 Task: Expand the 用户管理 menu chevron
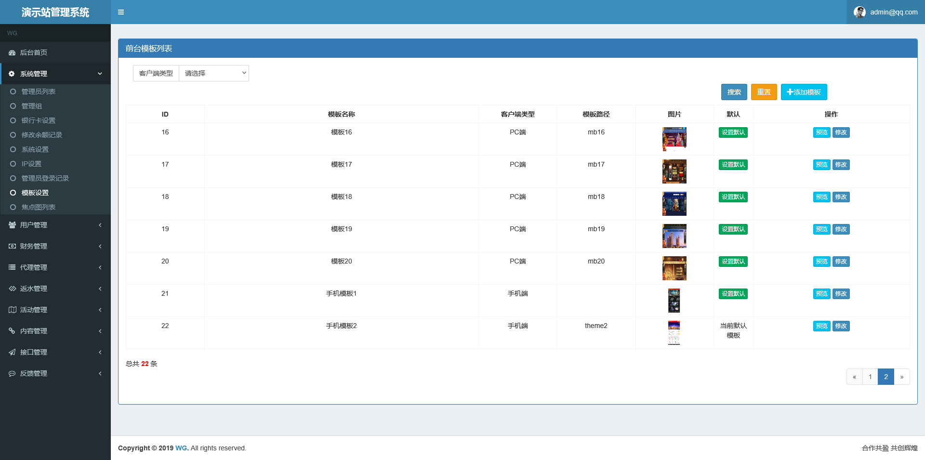[x=100, y=225]
